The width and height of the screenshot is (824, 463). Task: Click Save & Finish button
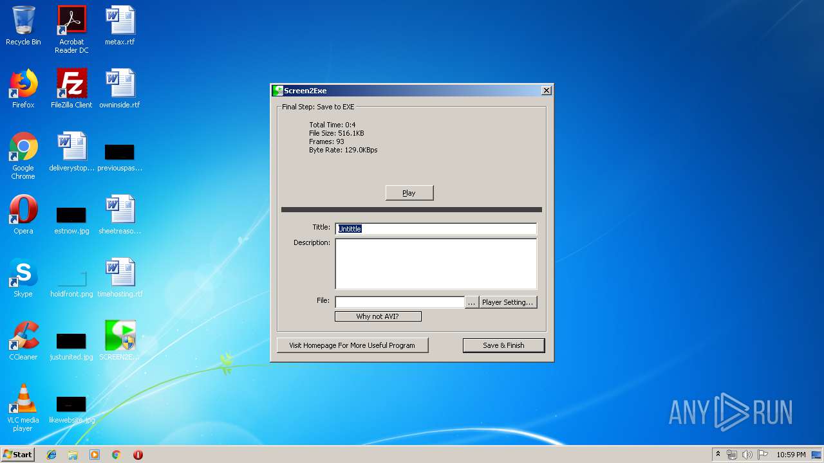503,345
